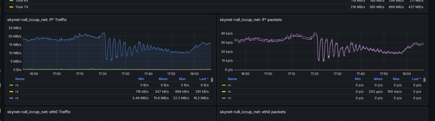Sort Traffic legend by Mean column
Image resolution: width=435 pixels, height=121 pixels.
[163, 79]
